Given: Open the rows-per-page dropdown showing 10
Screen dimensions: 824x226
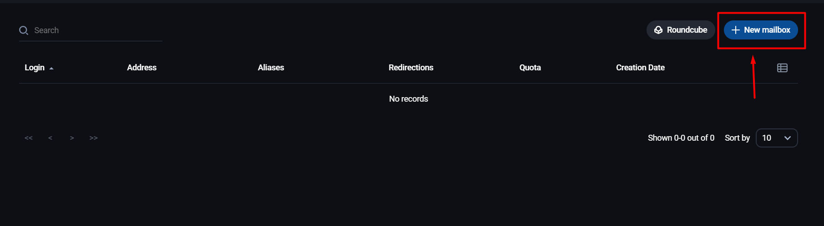Looking at the screenshot, I should click(777, 138).
